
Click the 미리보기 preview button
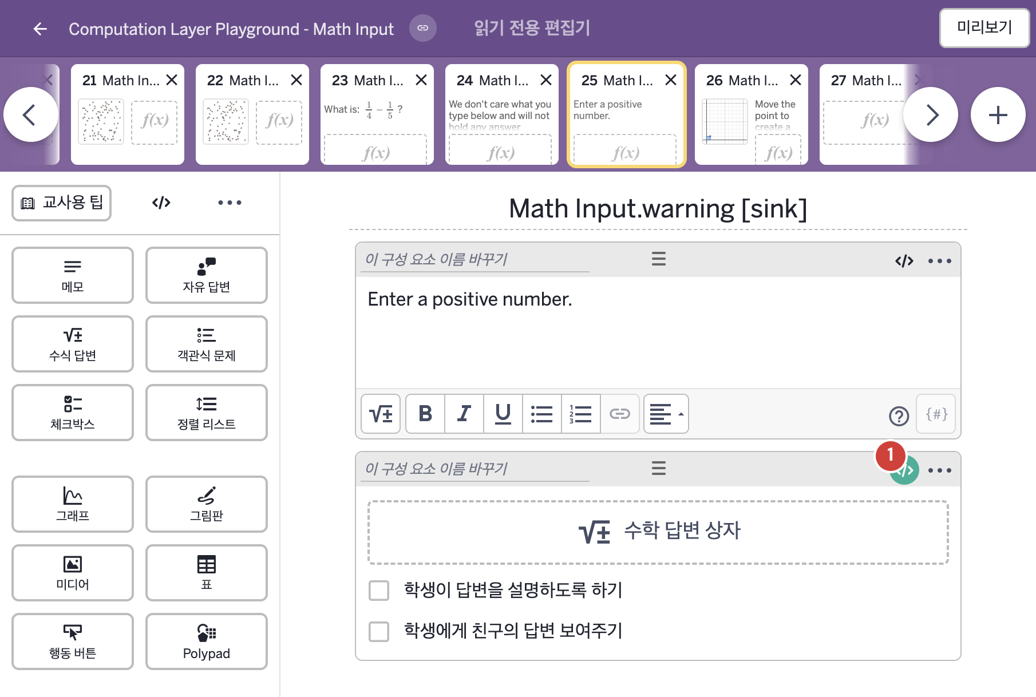984,27
